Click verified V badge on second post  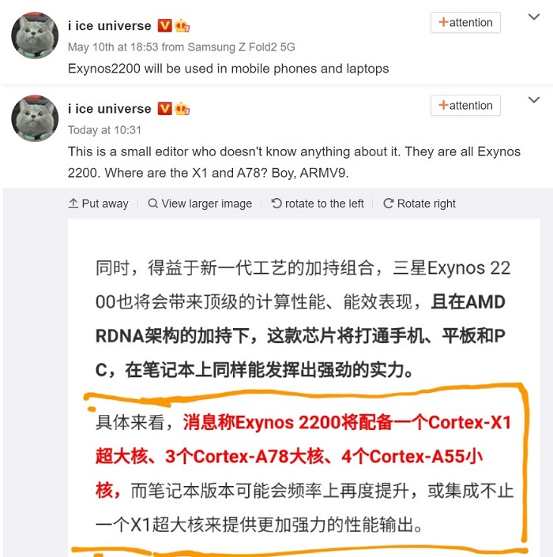pos(164,109)
